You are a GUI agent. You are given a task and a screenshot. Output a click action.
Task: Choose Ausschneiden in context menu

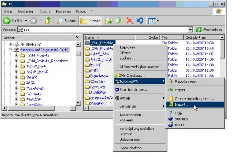[140, 115]
